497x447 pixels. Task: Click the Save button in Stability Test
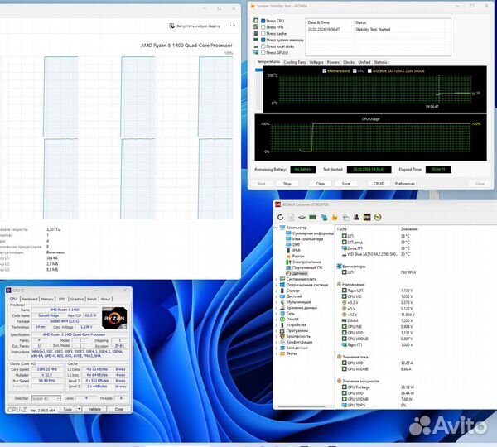coord(345,184)
